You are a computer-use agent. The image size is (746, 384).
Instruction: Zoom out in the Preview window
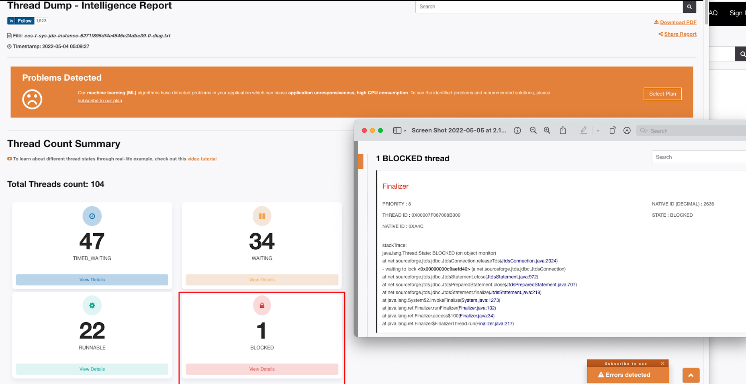533,130
